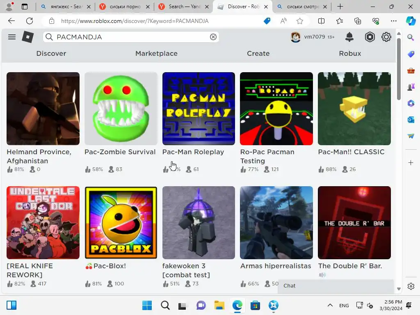Open Discover in Roblox navigation
Image resolution: width=420 pixels, height=315 pixels.
click(x=51, y=53)
